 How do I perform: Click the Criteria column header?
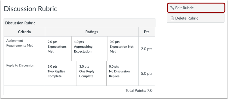[25, 32]
